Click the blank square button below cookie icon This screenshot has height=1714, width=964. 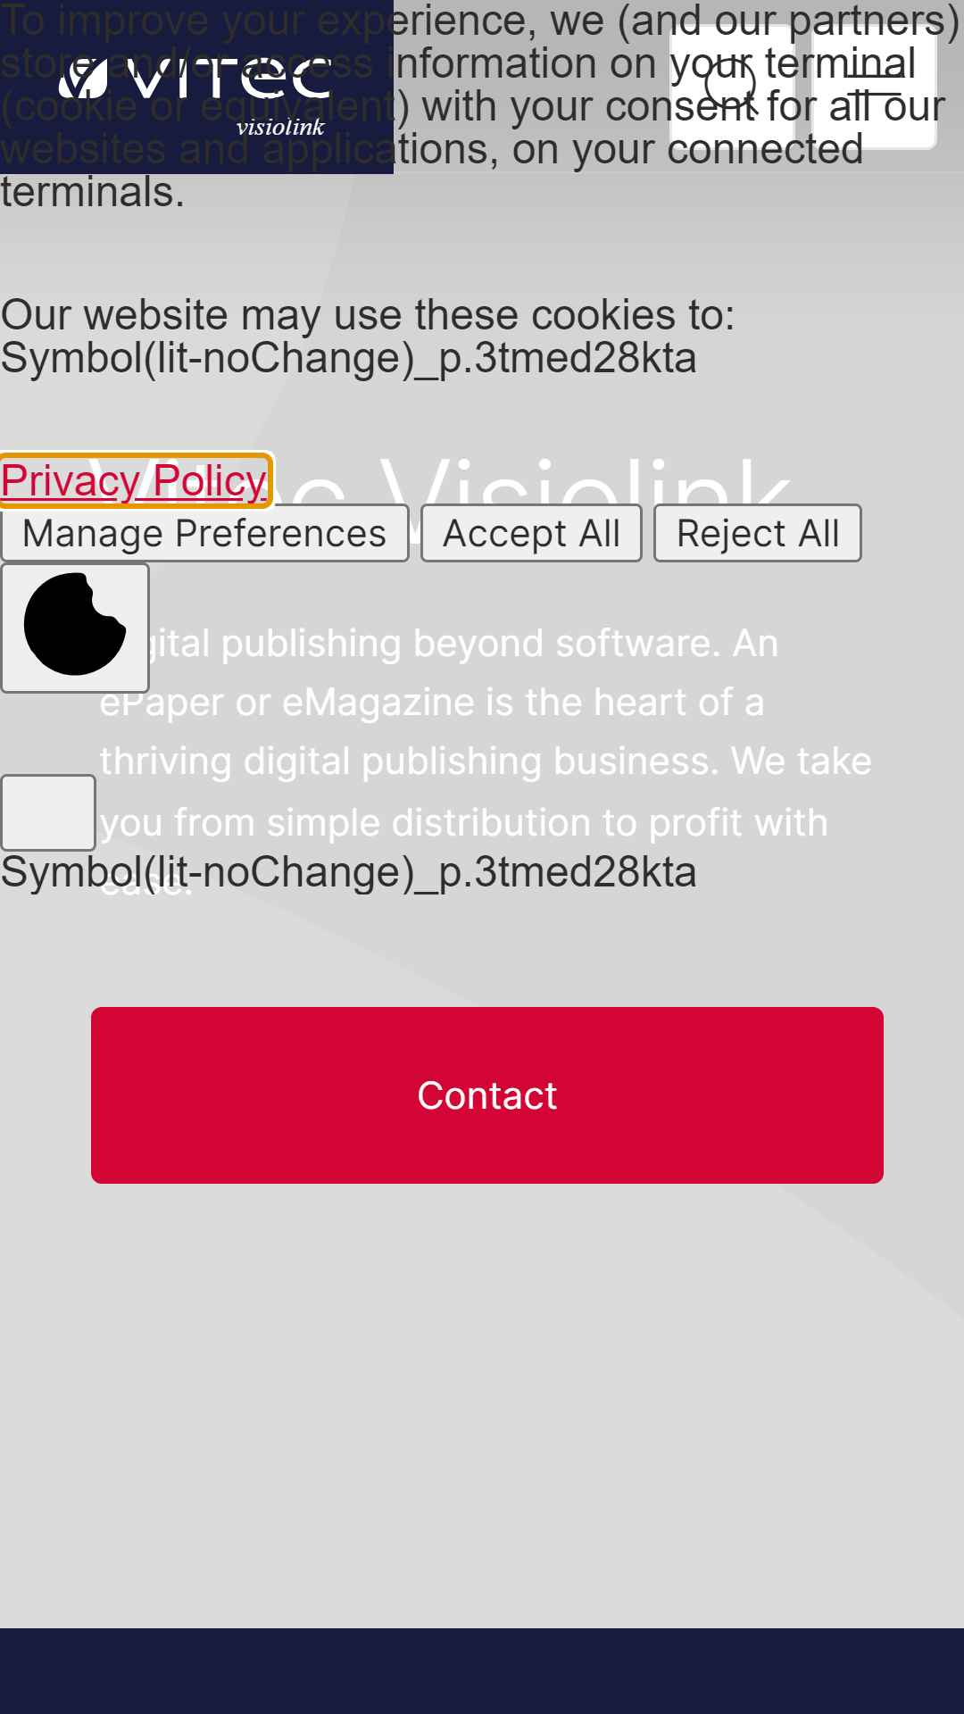click(x=48, y=812)
